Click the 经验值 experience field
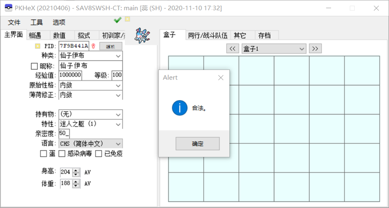The height and width of the screenshot is (208, 389). (70, 75)
